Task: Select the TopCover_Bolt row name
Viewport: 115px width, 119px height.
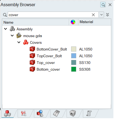Action: 49,56
